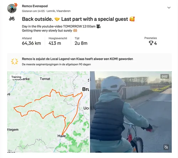Click the 64,36 km distance stat
Screen dimensions: 178x158
pyautogui.click(x=31, y=43)
